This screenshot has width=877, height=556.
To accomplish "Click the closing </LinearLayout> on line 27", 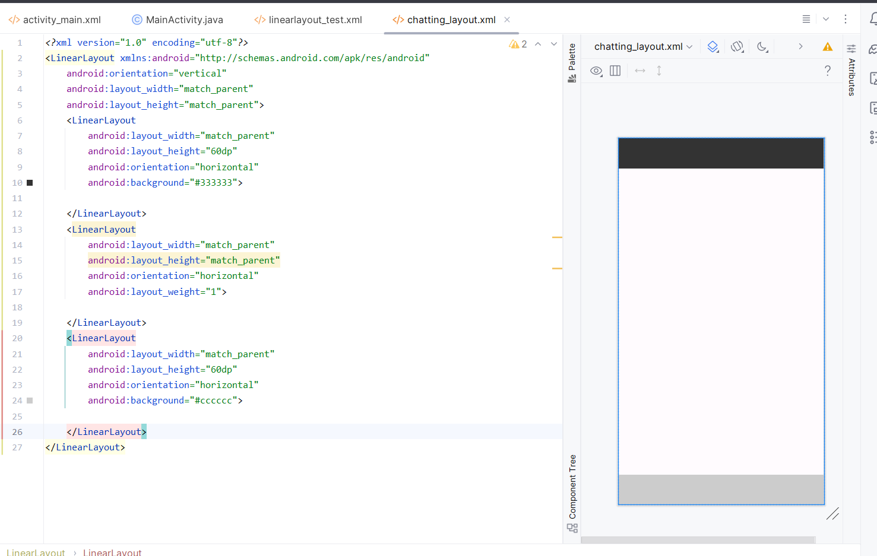I will 85,447.
